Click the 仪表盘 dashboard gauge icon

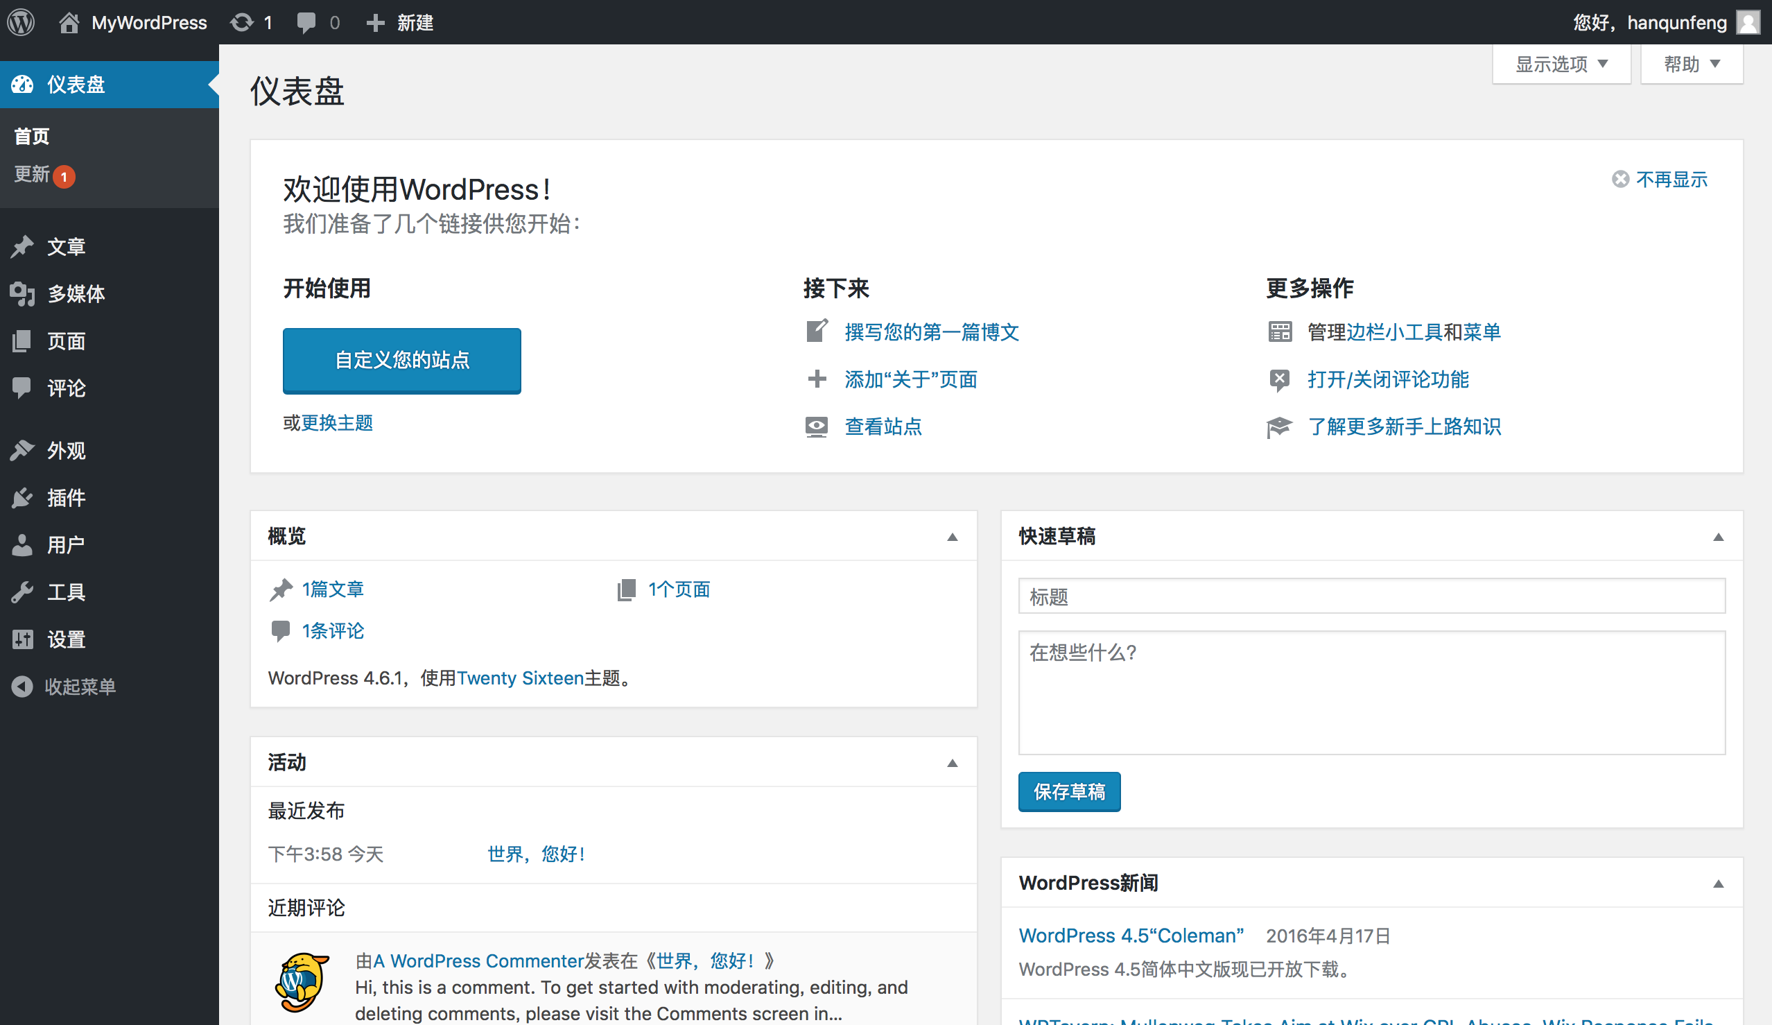22,85
